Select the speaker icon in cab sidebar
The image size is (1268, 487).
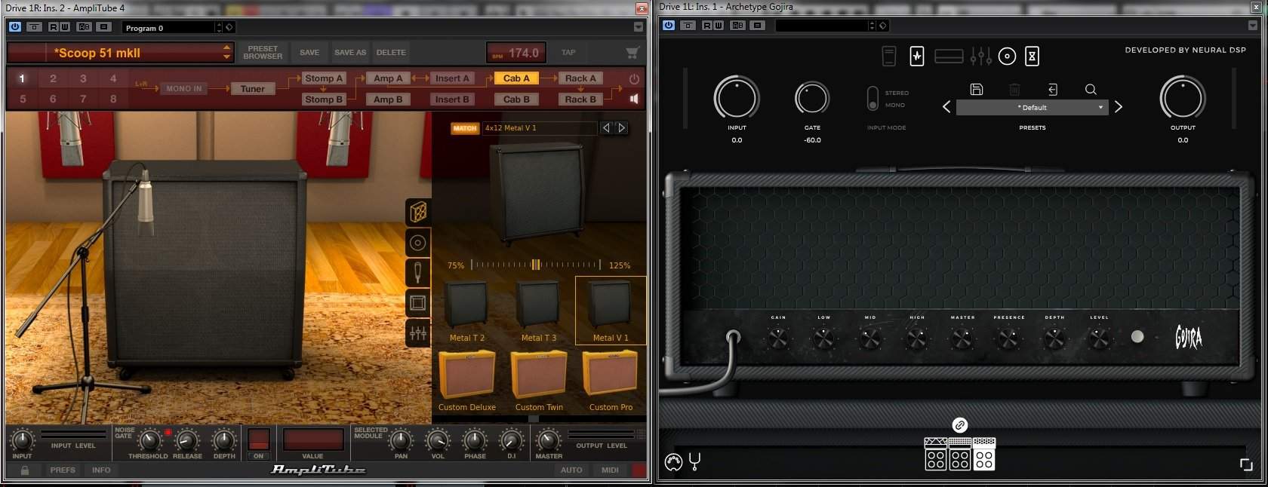point(418,243)
